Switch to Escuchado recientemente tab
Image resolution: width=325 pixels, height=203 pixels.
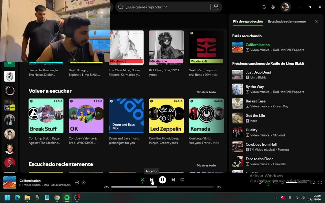(x=287, y=21)
